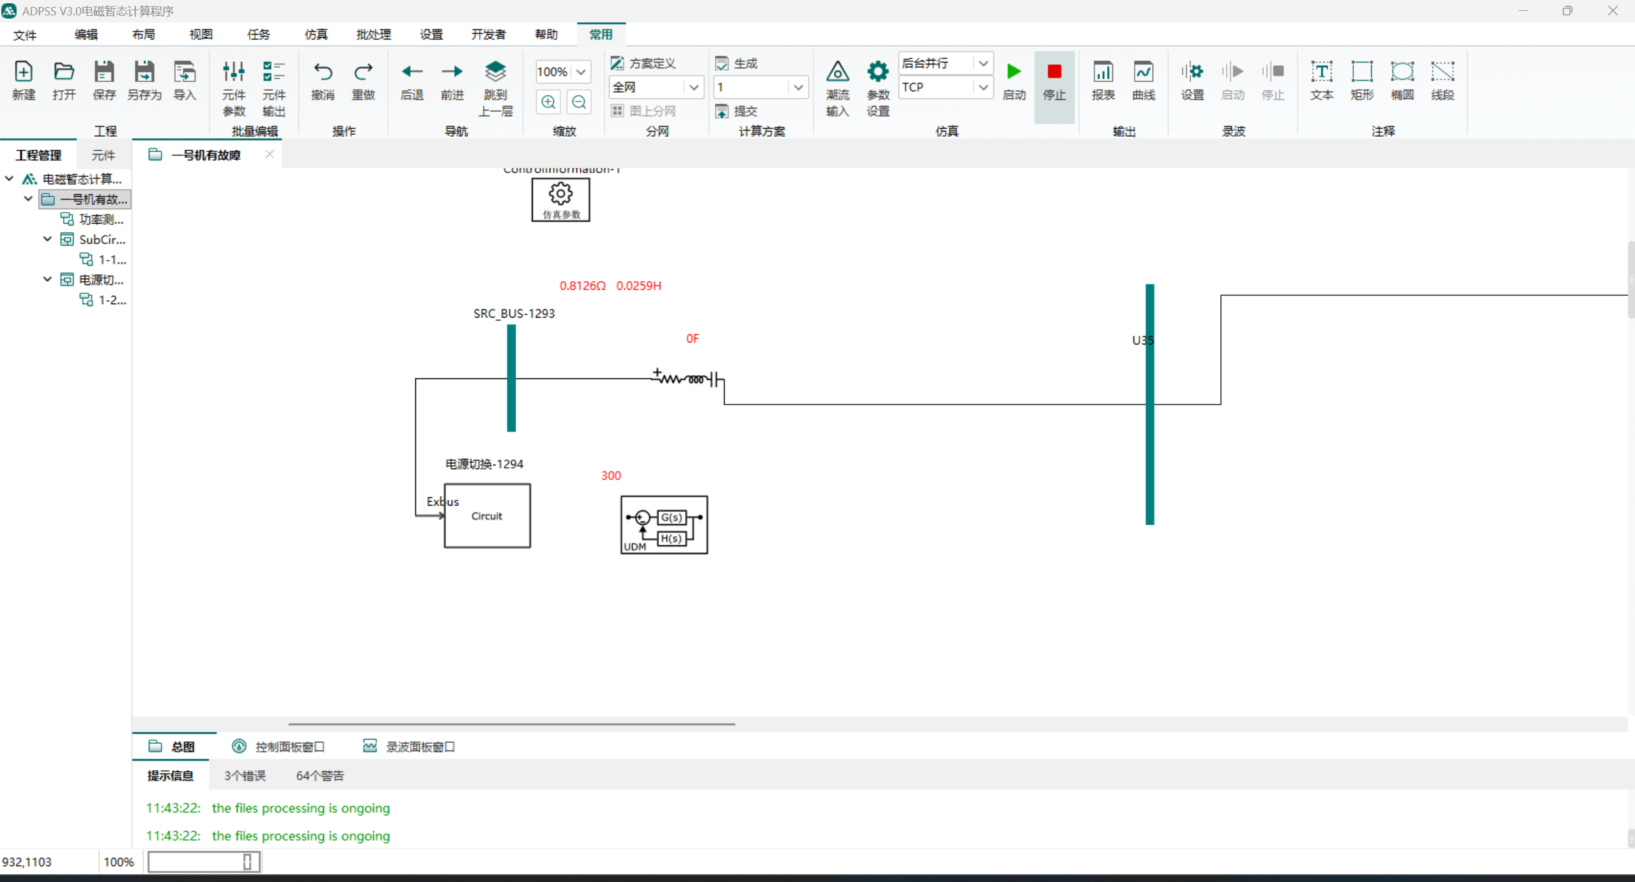Click the zoom-in magnifier icon

click(x=548, y=102)
